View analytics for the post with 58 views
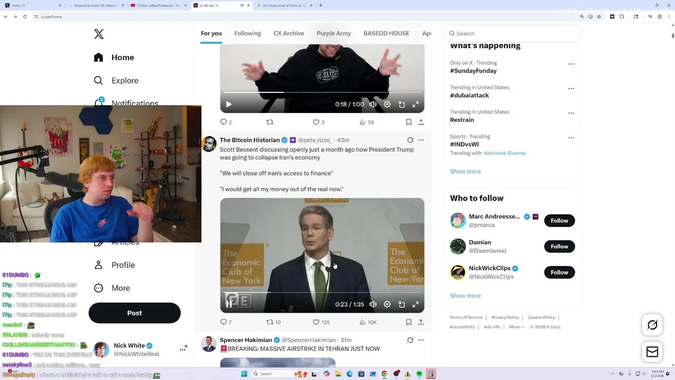This screenshot has width=675, height=380. [367, 122]
